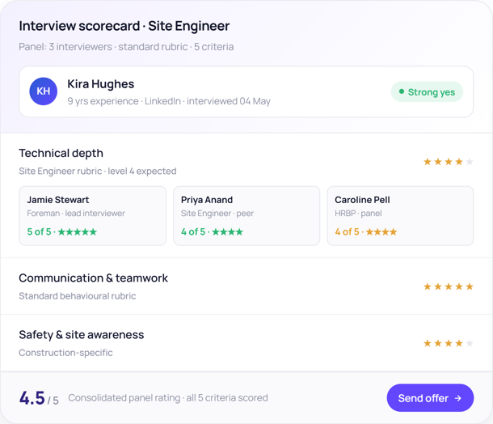493x424 pixels.
Task: Click the green dot in Strong yes badge
Action: coord(401,91)
